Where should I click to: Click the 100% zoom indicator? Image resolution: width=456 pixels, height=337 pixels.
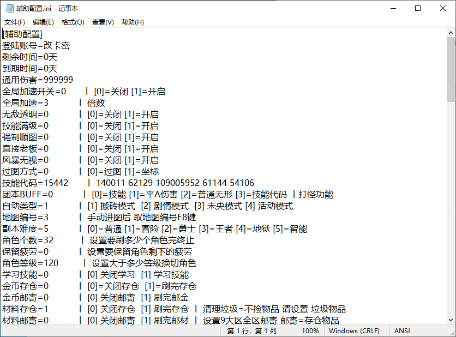click(x=310, y=330)
